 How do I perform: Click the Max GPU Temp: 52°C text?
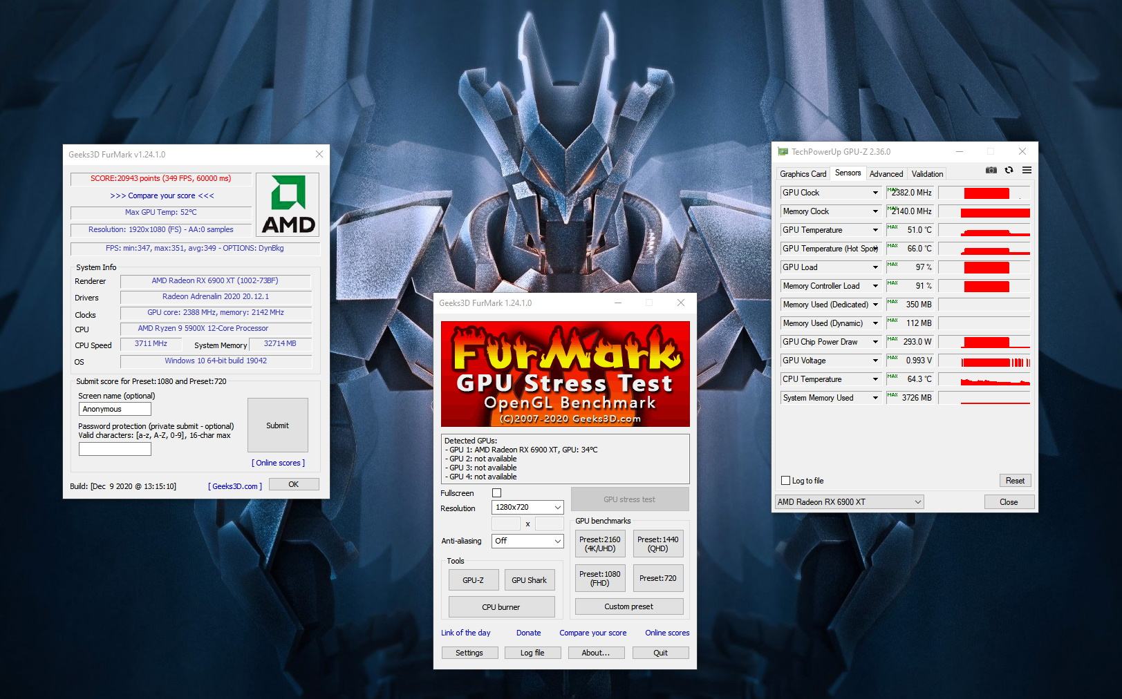[x=161, y=212]
